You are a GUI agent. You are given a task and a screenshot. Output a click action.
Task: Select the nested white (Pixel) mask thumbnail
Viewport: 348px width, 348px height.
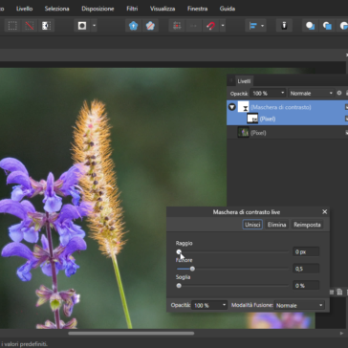(x=252, y=119)
